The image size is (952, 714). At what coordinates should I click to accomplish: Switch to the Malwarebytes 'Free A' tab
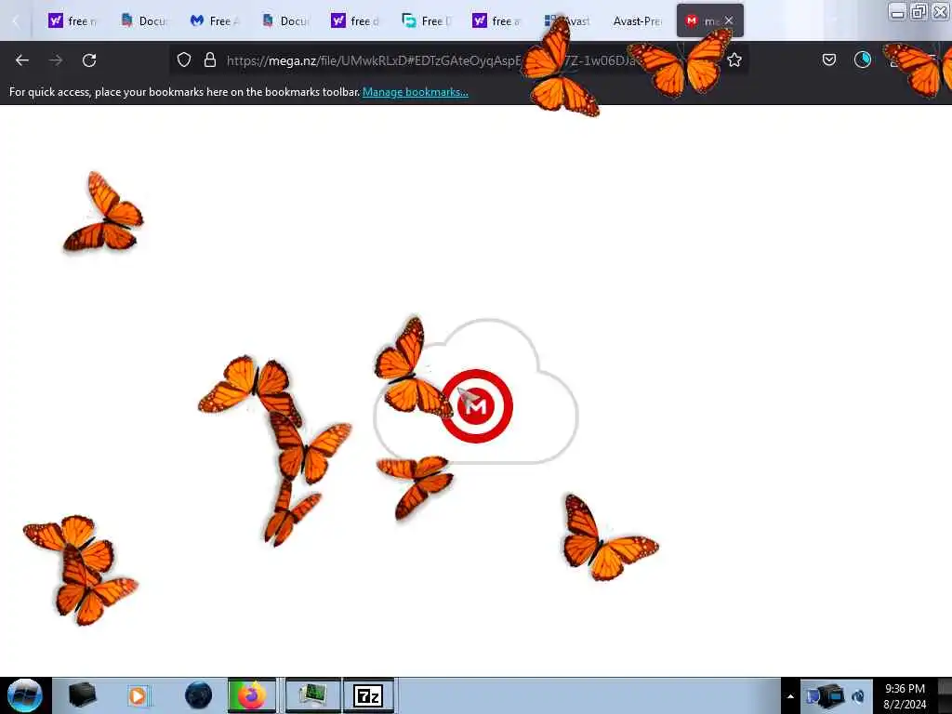point(215,20)
